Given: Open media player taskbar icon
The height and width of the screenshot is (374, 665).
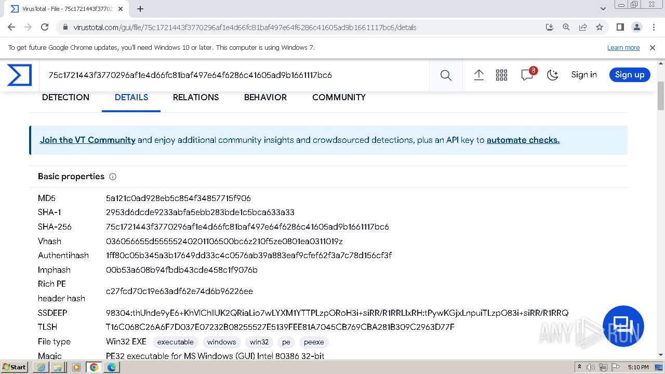Looking at the screenshot, I should (76, 367).
